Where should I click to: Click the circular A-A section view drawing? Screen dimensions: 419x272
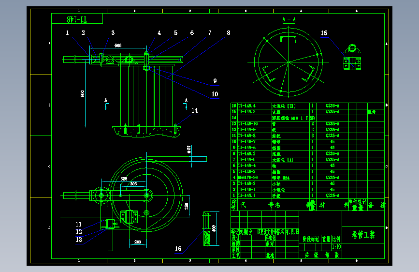289,62
